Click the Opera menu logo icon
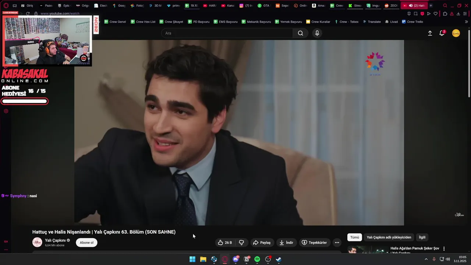 pos(6,6)
